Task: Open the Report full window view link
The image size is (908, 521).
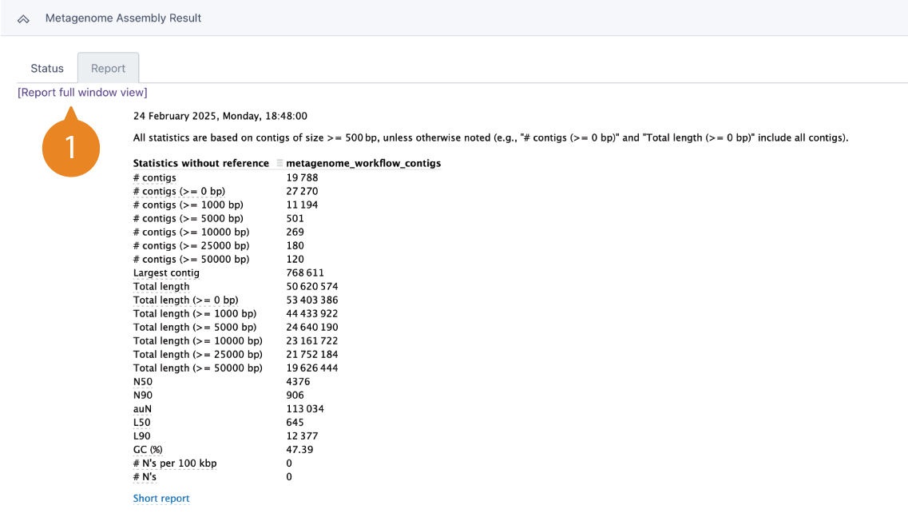Action: (x=82, y=93)
